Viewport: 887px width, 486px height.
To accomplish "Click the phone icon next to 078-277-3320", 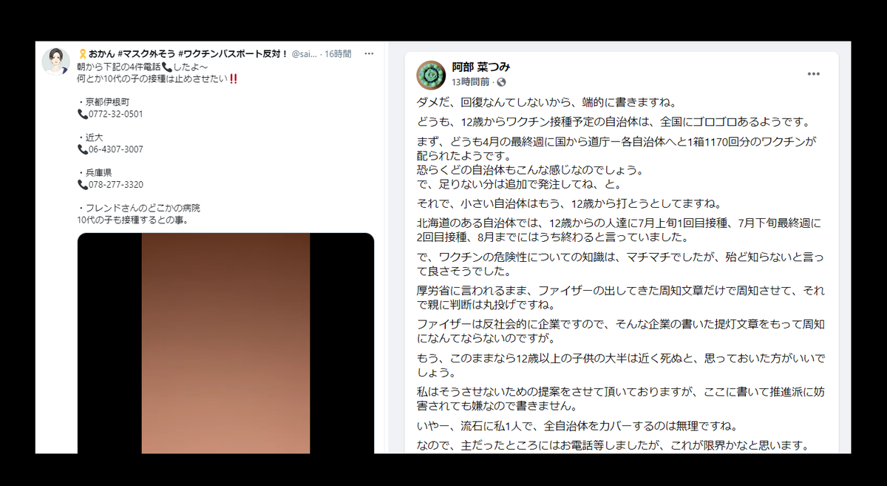I will pos(82,185).
